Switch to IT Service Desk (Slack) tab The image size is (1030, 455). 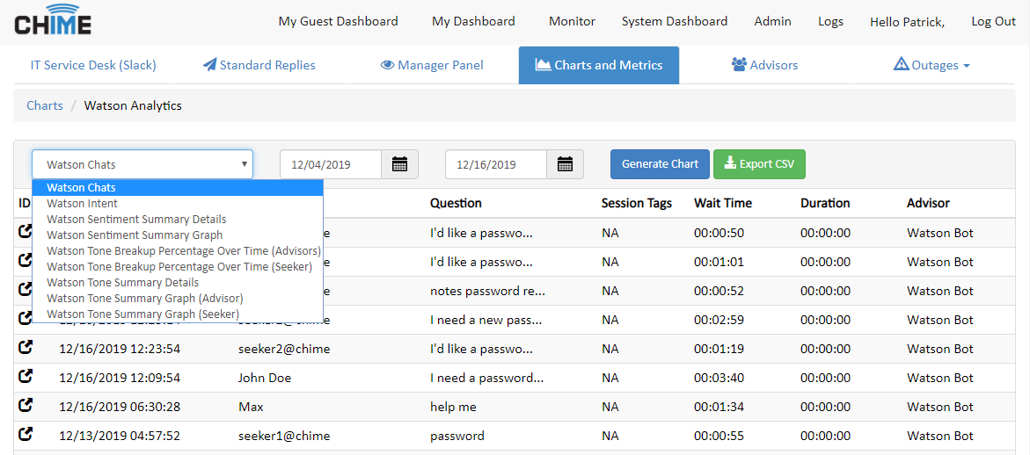tap(93, 65)
